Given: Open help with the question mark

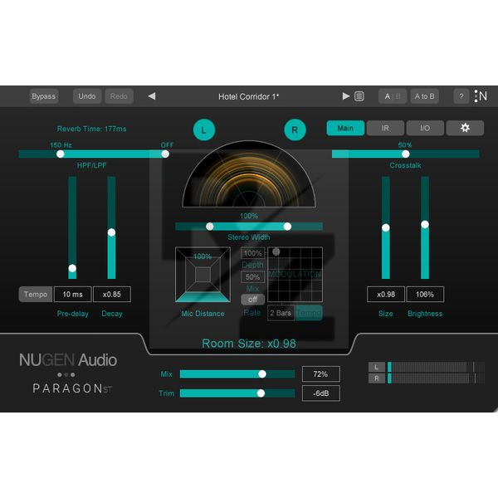Looking at the screenshot, I should (x=461, y=96).
